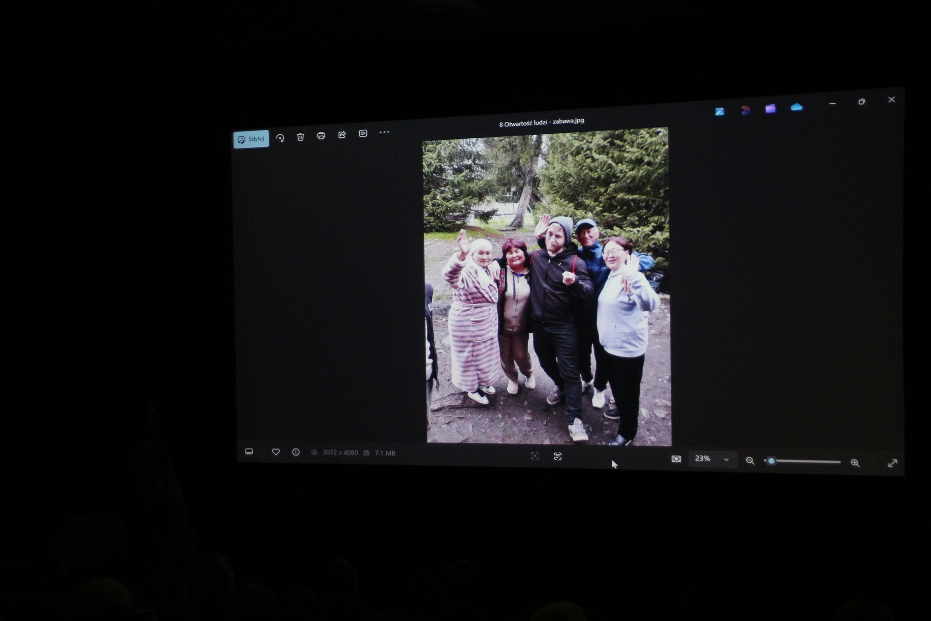Image resolution: width=931 pixels, height=621 pixels.
Task: Open the OneDrive cloud icon in the title bar
Action: tap(796, 107)
